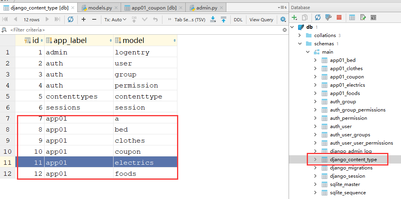Add a new row with plus icon
Viewport: 401px width, 199px height.
tap(83, 19)
